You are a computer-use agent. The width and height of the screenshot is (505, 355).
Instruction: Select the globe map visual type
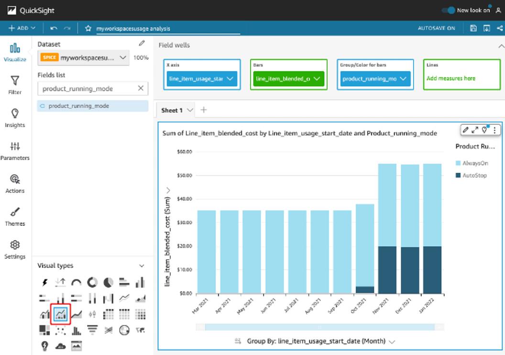pyautogui.click(x=124, y=330)
